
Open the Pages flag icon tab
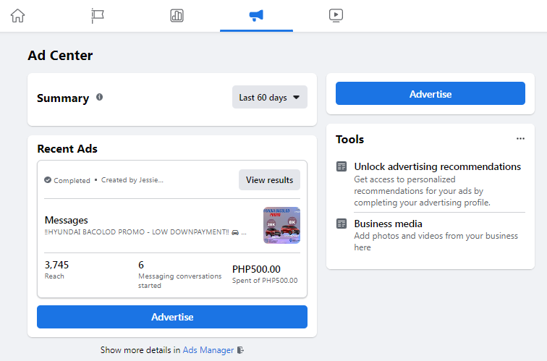pos(98,15)
